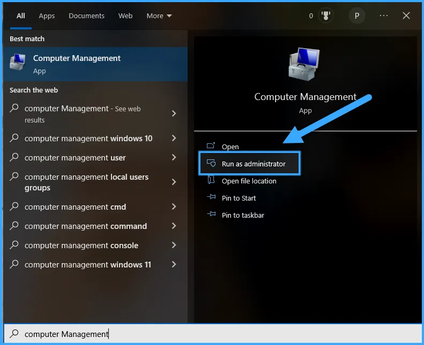Select 'computer management windows 11' suggestion

[95, 265]
